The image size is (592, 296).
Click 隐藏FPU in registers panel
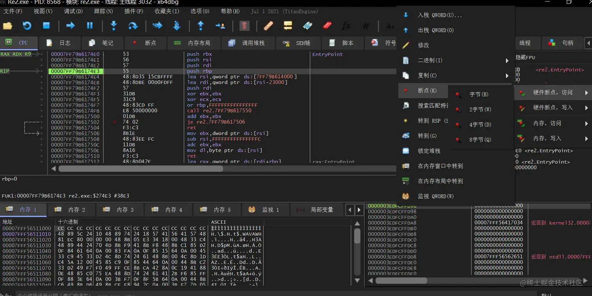525,57
